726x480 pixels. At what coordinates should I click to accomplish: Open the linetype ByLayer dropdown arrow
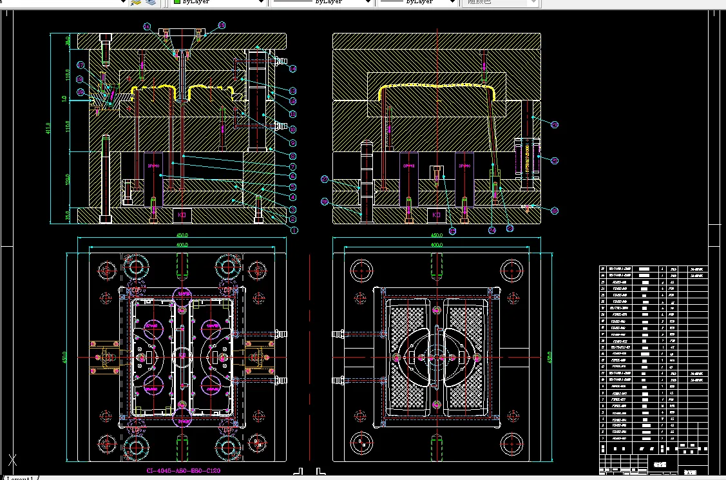click(x=368, y=2)
